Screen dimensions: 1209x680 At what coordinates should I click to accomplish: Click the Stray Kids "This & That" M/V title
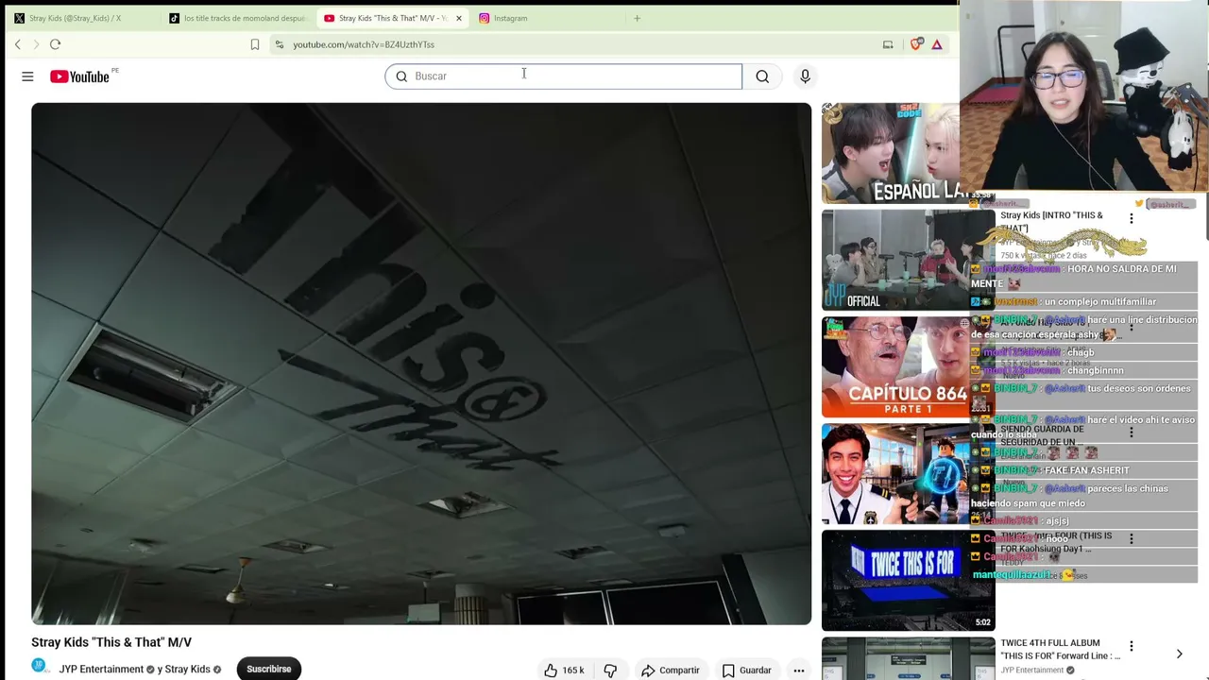111,642
